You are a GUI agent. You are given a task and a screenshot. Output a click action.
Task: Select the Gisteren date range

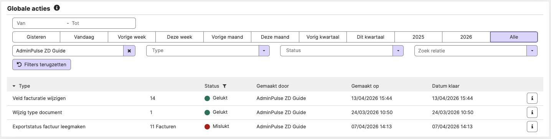click(x=36, y=37)
